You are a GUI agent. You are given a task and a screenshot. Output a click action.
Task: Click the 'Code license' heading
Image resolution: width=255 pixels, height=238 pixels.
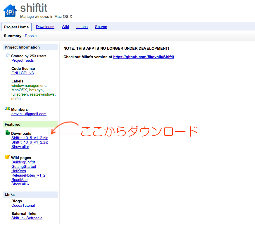(x=23, y=69)
